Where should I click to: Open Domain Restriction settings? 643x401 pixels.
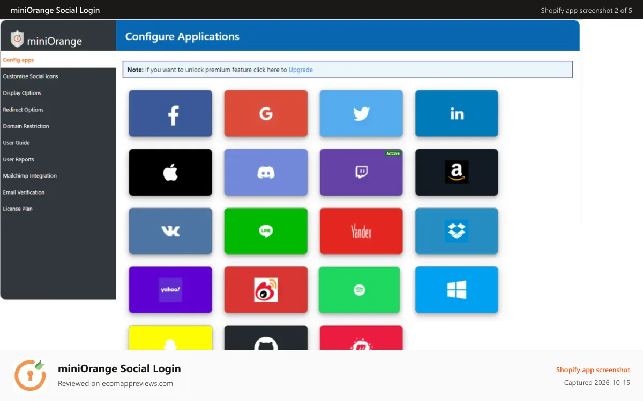[x=26, y=126]
